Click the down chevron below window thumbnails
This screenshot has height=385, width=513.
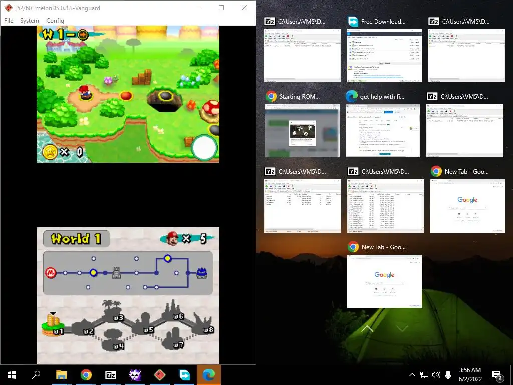(x=402, y=328)
